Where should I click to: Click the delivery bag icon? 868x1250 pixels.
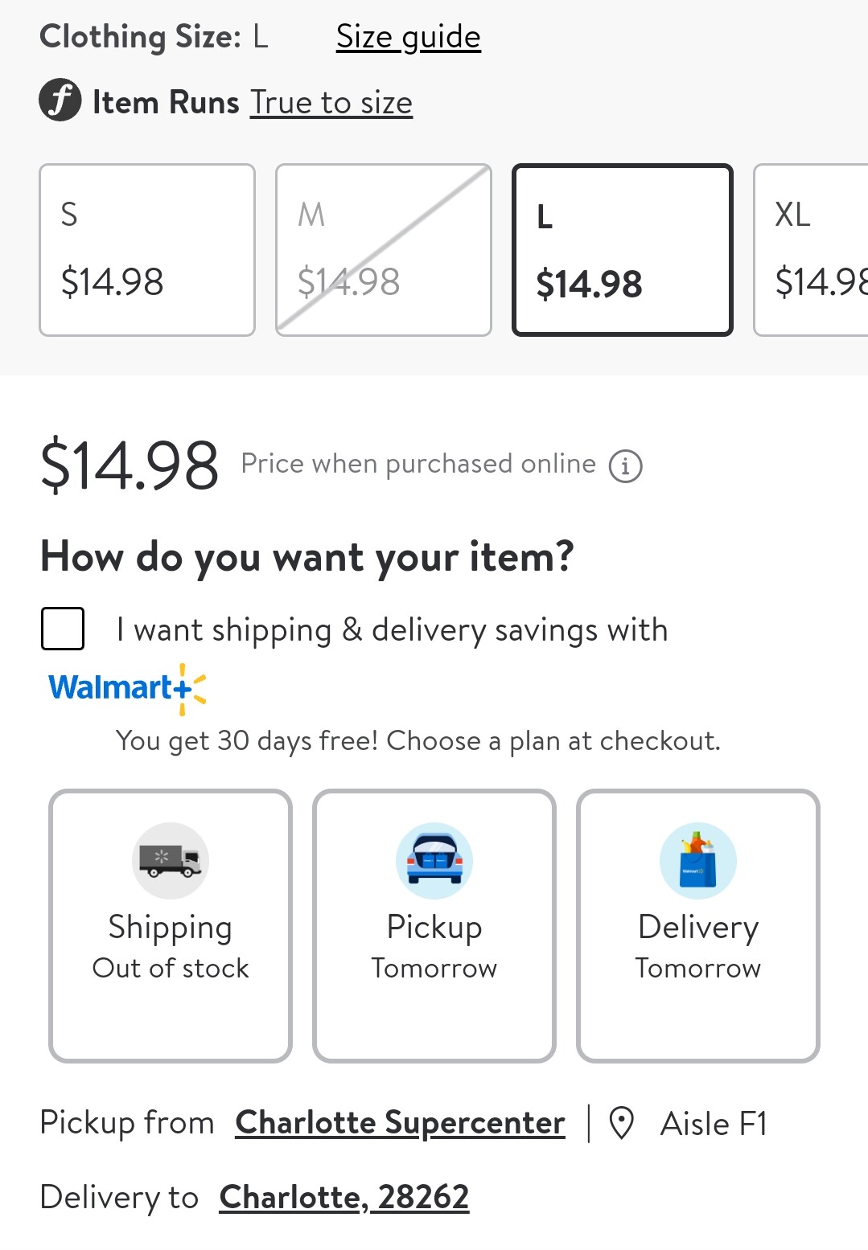click(x=698, y=860)
